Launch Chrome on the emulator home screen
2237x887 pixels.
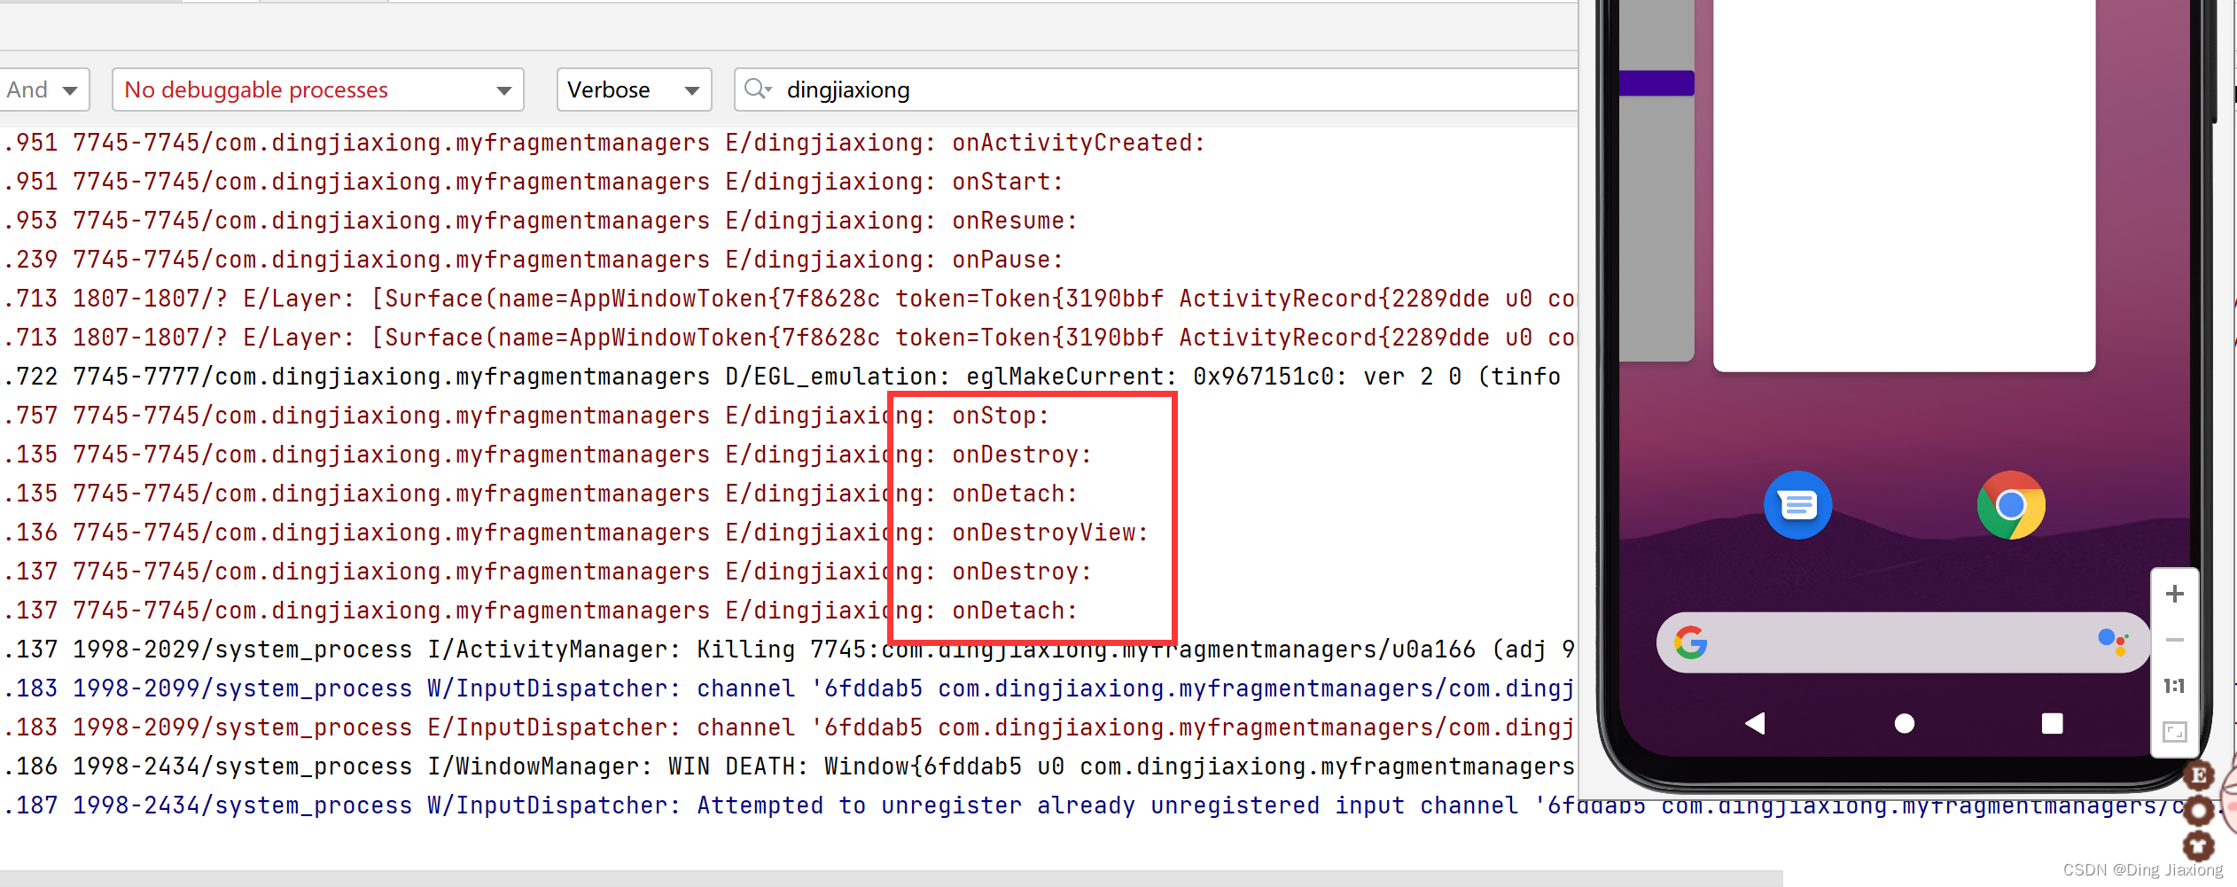2011,505
